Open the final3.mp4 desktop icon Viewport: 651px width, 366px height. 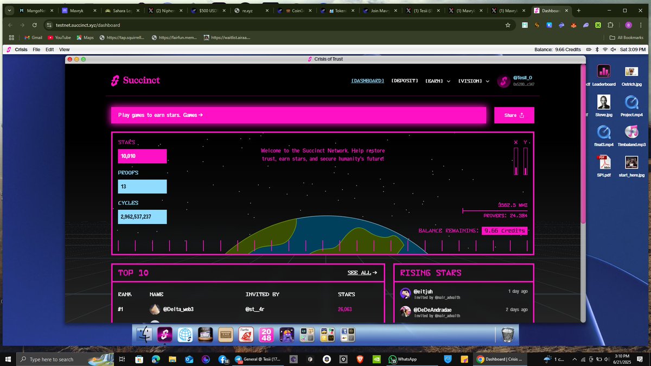pyautogui.click(x=604, y=136)
